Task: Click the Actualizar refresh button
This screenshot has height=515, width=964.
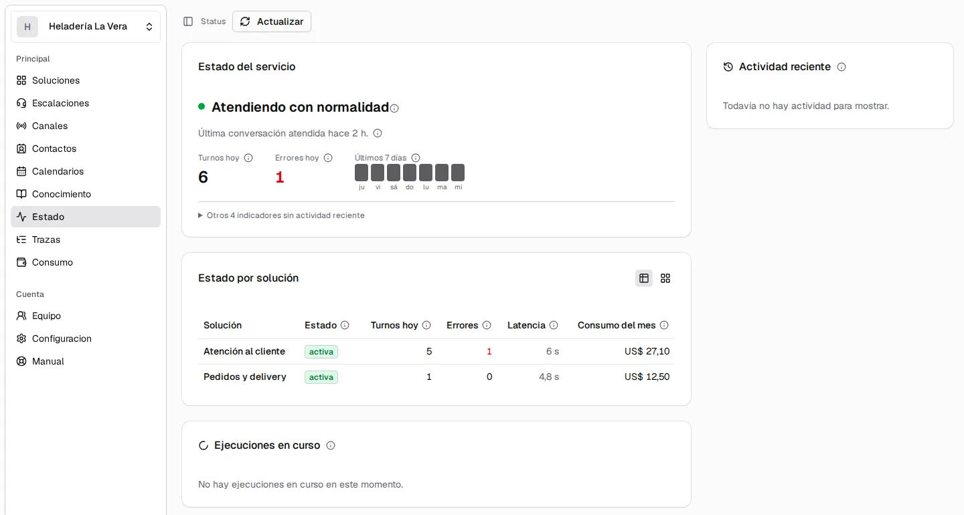Action: pyautogui.click(x=272, y=21)
